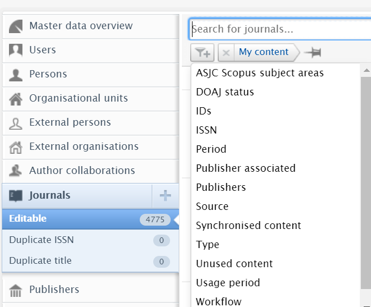Viewport: 371px width, 307px height.
Task: Click the Organisational units house icon
Action: coord(16,99)
